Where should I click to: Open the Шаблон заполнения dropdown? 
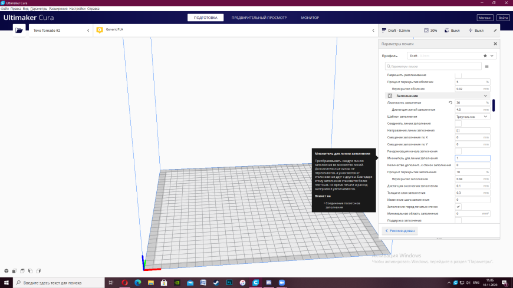pyautogui.click(x=472, y=117)
